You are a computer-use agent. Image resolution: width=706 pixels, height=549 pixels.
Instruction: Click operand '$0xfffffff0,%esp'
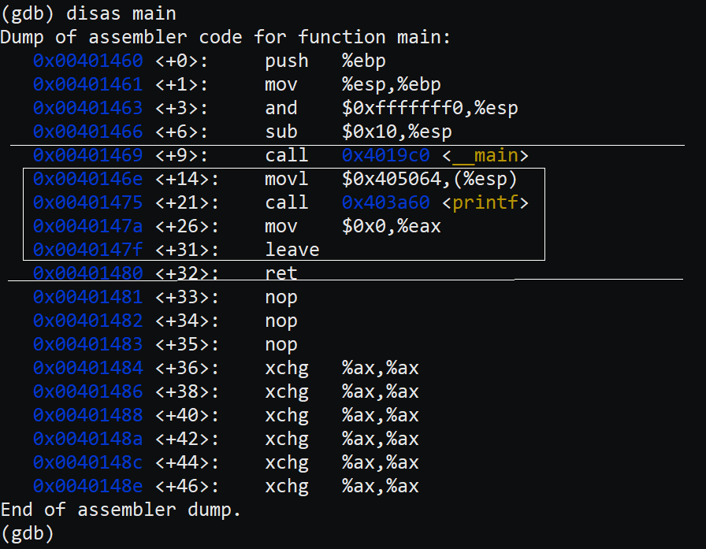430,108
